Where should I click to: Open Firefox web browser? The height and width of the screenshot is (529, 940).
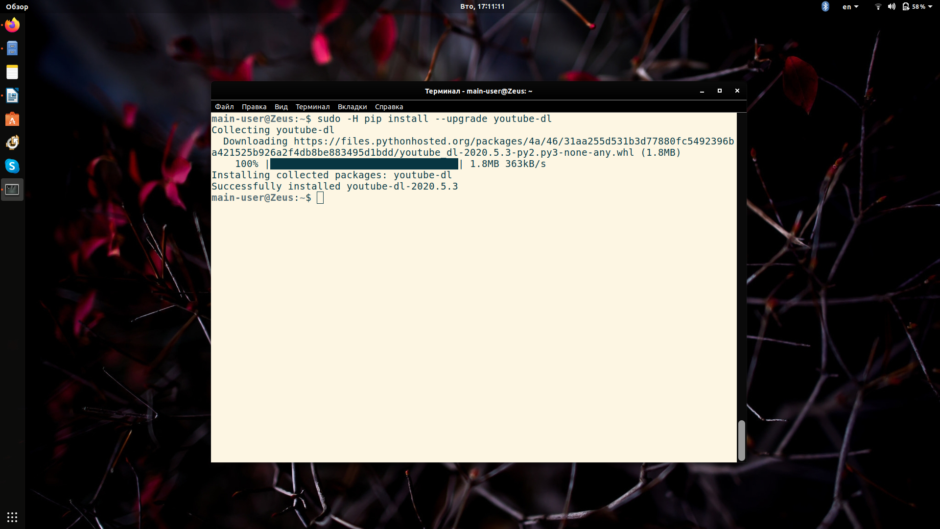(x=12, y=24)
